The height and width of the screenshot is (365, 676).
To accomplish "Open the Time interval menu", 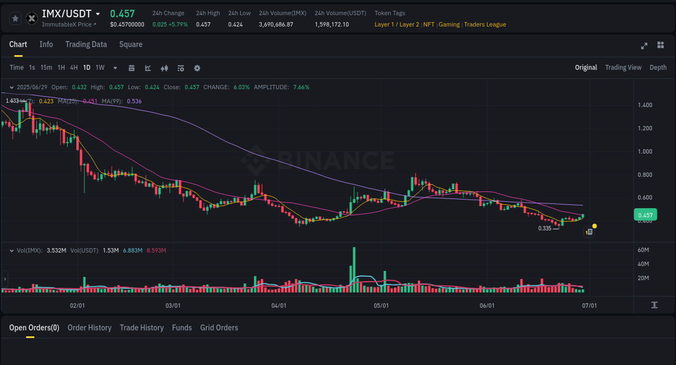I will 16,68.
